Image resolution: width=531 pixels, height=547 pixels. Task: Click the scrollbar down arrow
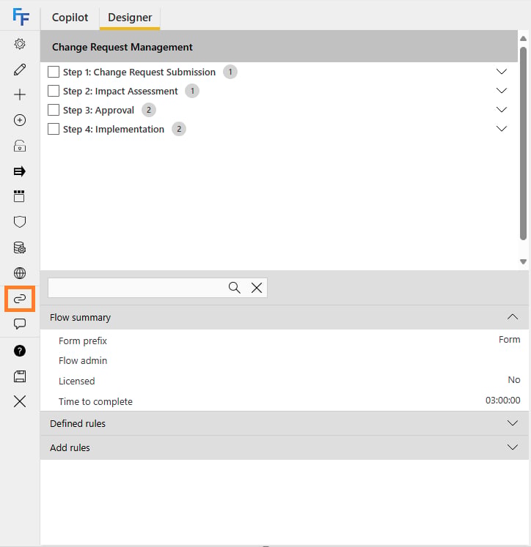(523, 261)
